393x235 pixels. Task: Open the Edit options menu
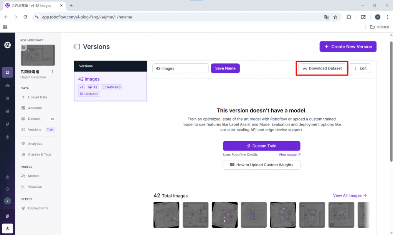click(x=360, y=68)
